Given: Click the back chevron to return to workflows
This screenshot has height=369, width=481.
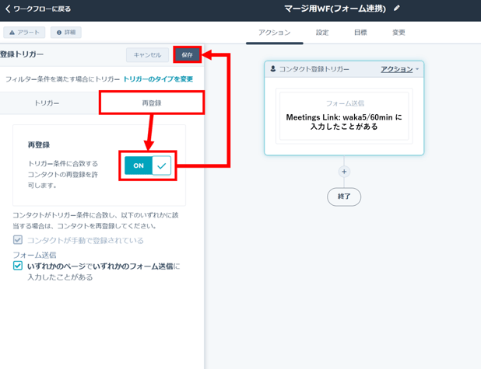Looking at the screenshot, I should (x=8, y=9).
